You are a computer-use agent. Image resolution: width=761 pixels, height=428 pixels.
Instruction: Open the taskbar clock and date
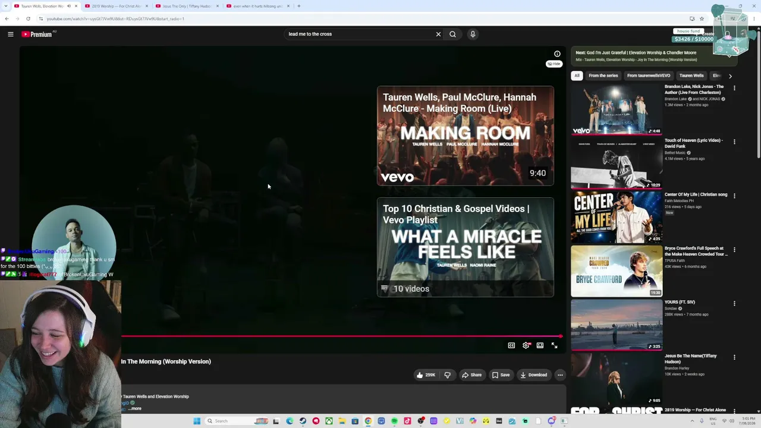pyautogui.click(x=747, y=421)
